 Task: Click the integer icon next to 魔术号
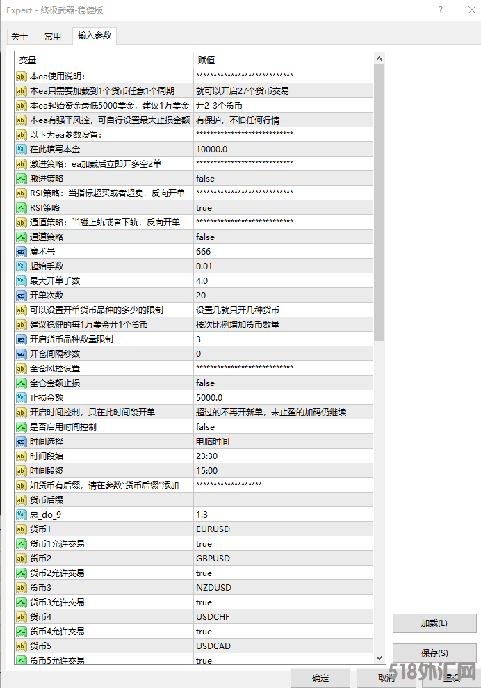pyautogui.click(x=21, y=252)
